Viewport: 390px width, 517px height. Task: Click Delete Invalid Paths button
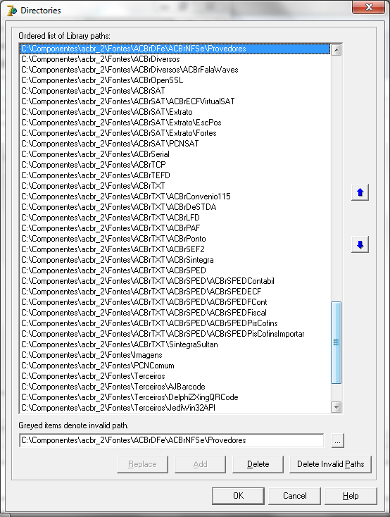(330, 464)
